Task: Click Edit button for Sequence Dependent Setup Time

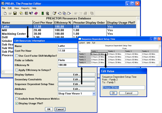Action: click(x=77, y=84)
